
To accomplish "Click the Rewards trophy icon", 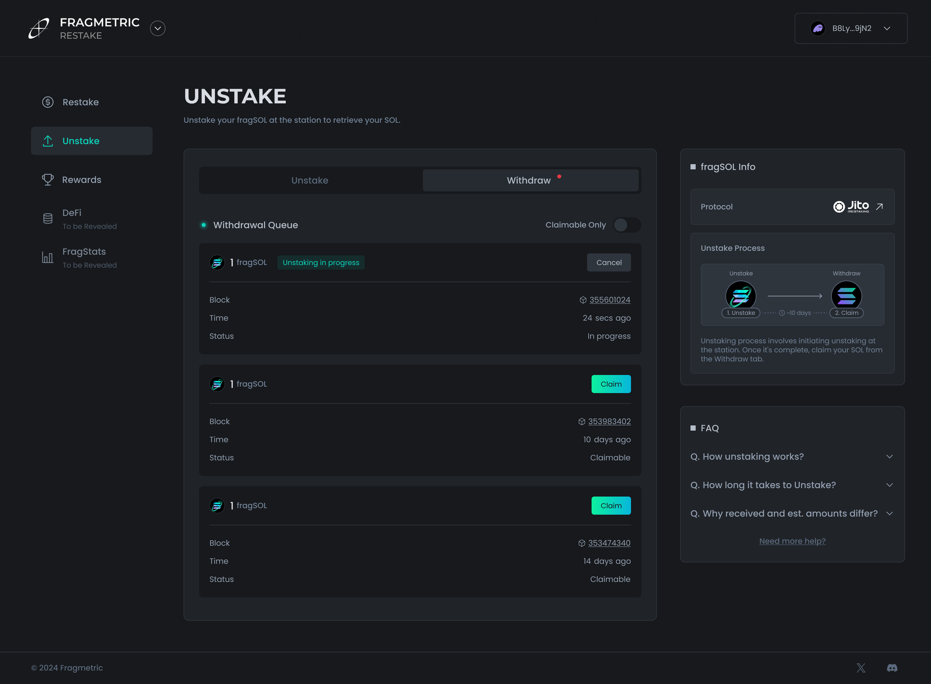I will pos(47,180).
